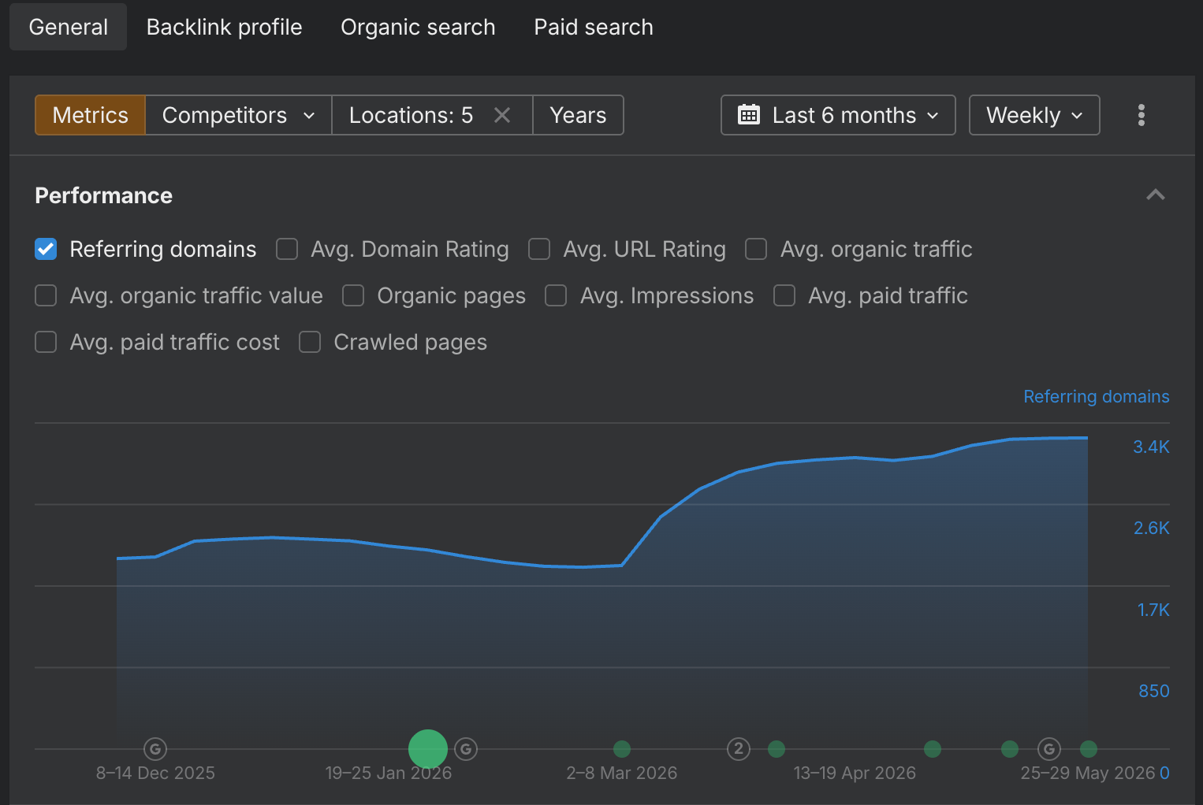Click the 13–19 Apr 2026 date label
1203x805 pixels.
(855, 773)
